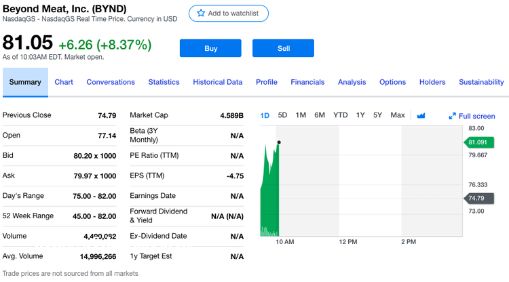Click the star Add to watchlist button
This screenshot has height=282, width=509.
[x=228, y=14]
